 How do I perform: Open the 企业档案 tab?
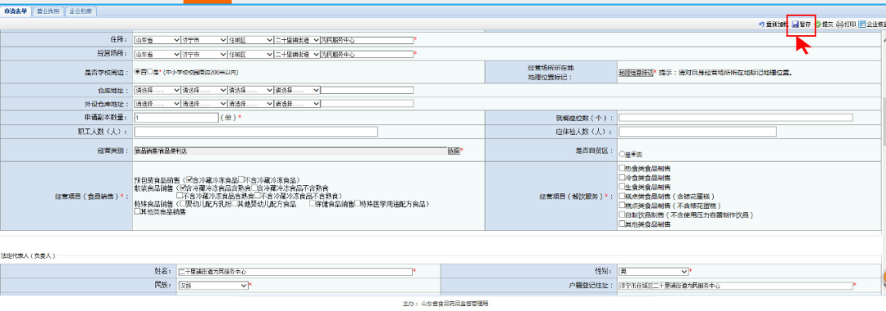(81, 11)
